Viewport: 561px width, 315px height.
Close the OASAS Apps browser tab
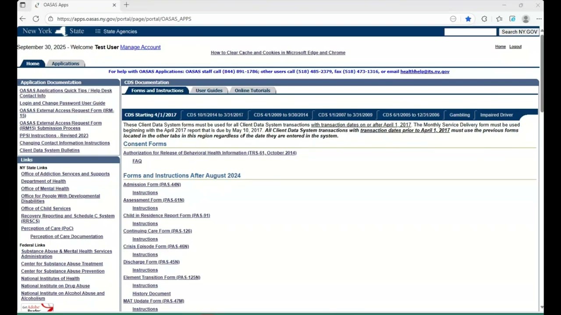(x=114, y=5)
